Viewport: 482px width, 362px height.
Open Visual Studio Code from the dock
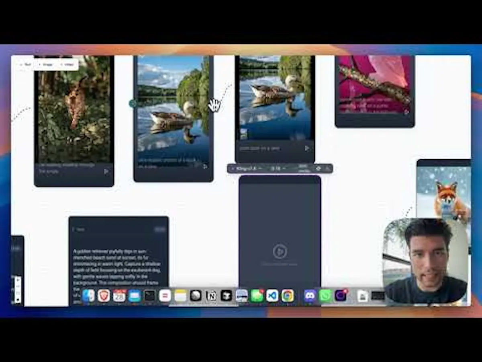click(272, 296)
